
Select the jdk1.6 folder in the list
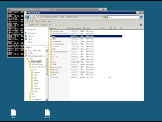coord(55,57)
